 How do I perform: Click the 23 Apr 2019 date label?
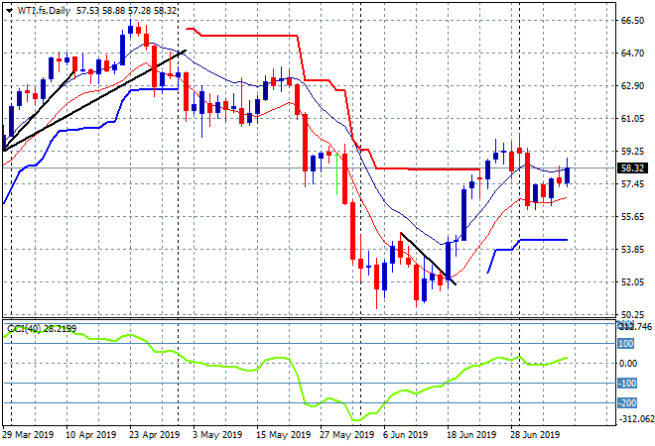tap(155, 435)
